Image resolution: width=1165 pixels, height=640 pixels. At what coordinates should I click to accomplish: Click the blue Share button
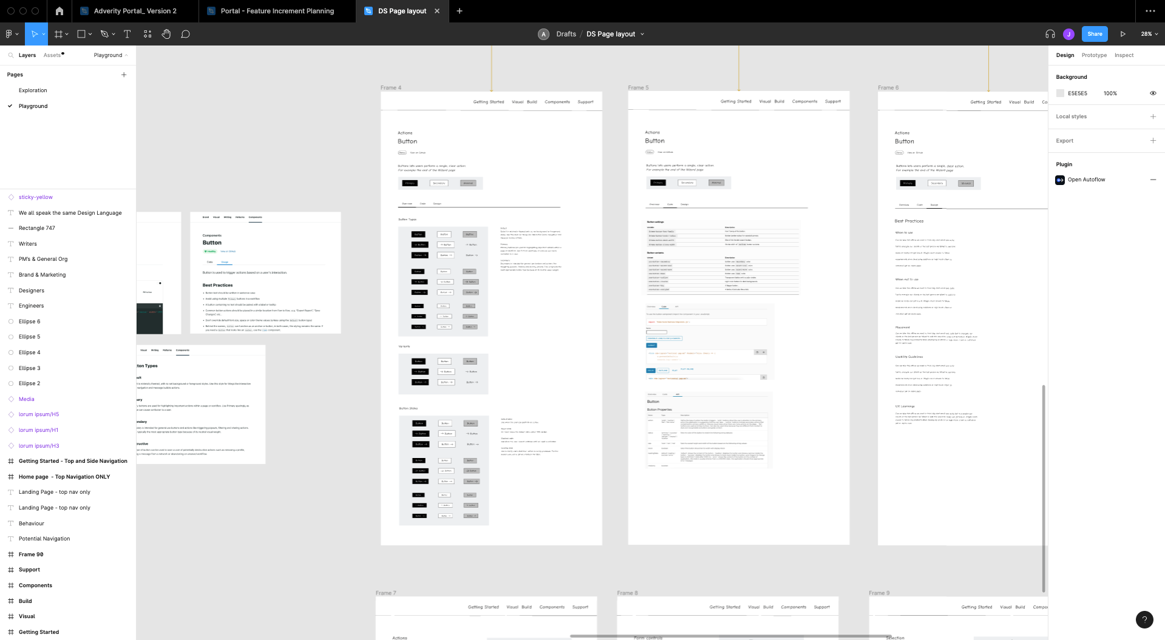[x=1095, y=34]
